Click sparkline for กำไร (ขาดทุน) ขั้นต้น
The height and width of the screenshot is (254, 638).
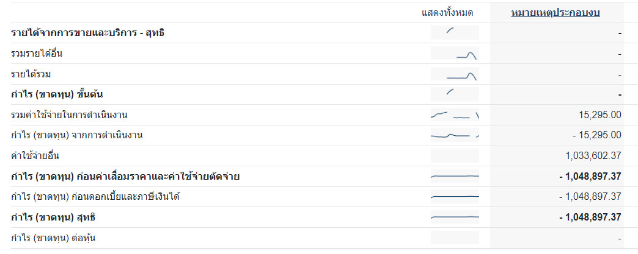click(x=455, y=94)
